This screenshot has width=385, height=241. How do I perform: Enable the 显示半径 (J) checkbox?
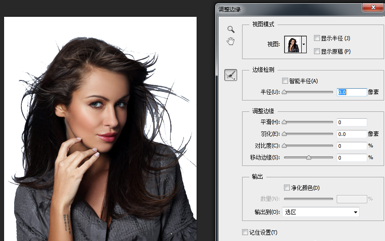[317, 38]
